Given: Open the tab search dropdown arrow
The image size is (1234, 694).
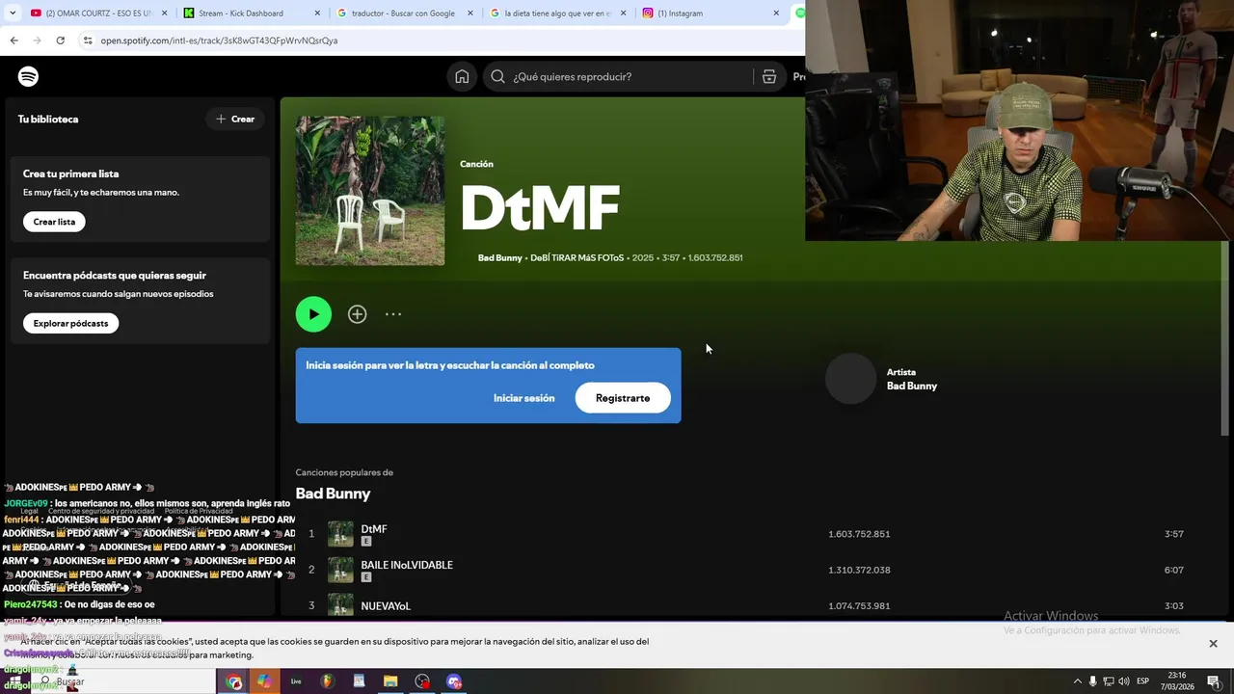Looking at the screenshot, I should 13,13.
